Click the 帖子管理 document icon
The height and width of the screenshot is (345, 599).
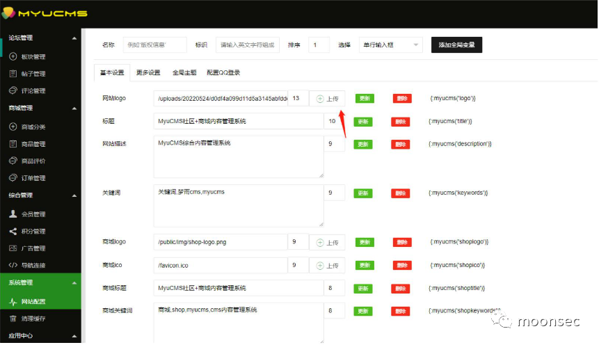(13, 74)
